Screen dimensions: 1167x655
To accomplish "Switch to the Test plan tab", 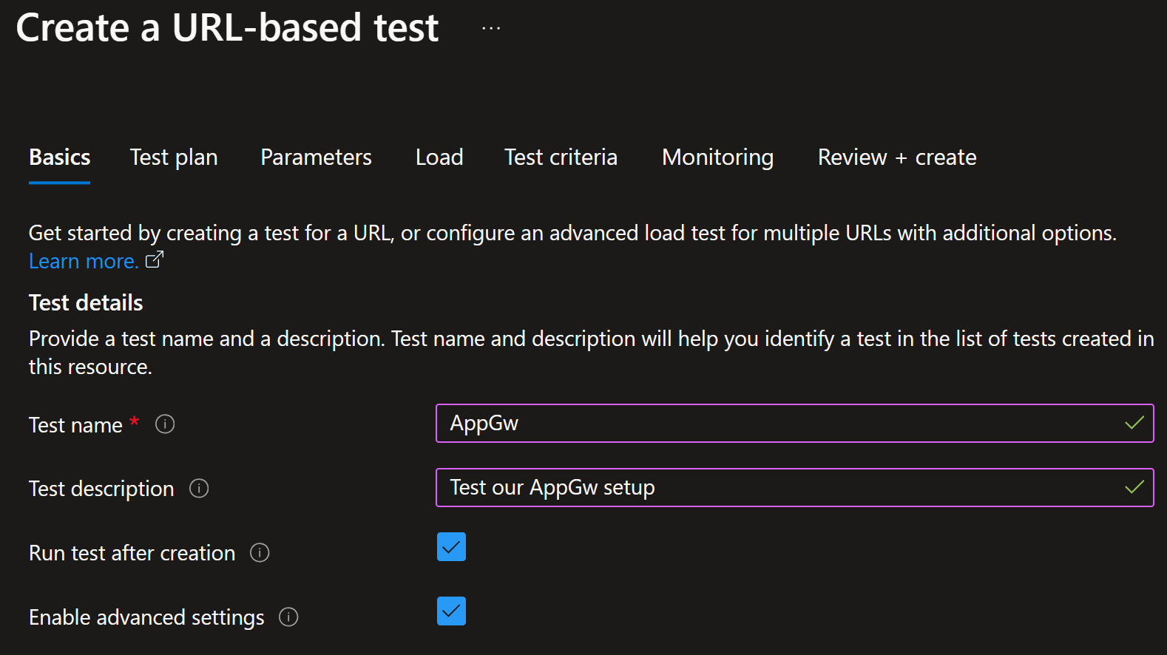I will (174, 157).
